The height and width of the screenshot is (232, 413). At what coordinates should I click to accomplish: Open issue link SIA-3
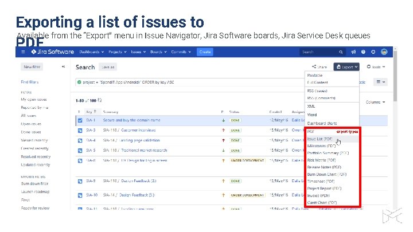pyautogui.click(x=91, y=130)
